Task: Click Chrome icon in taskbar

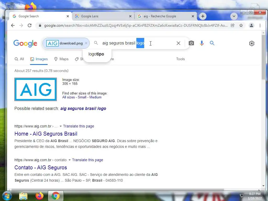Action: 56,196
